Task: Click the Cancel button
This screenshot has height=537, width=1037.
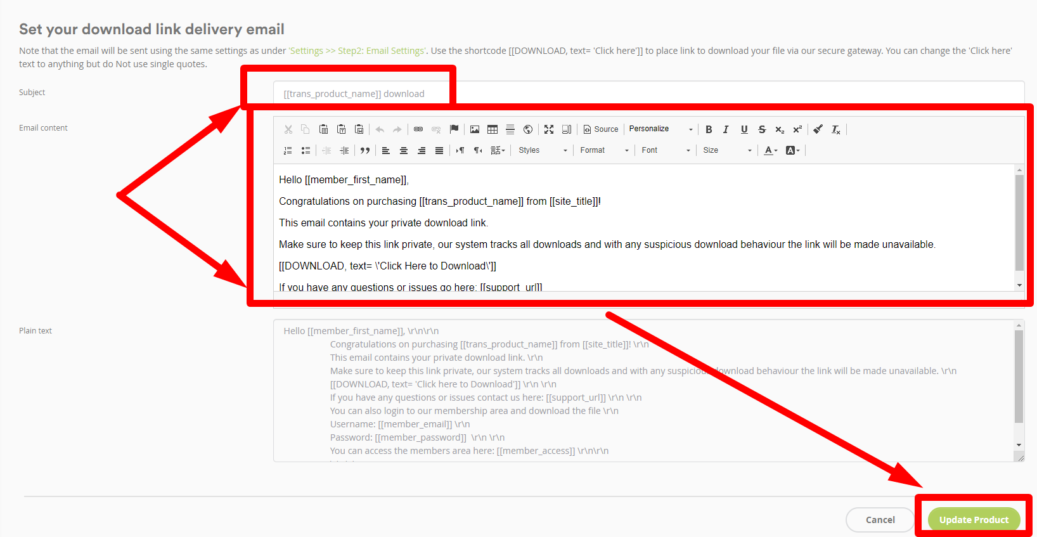Action: coord(880,520)
